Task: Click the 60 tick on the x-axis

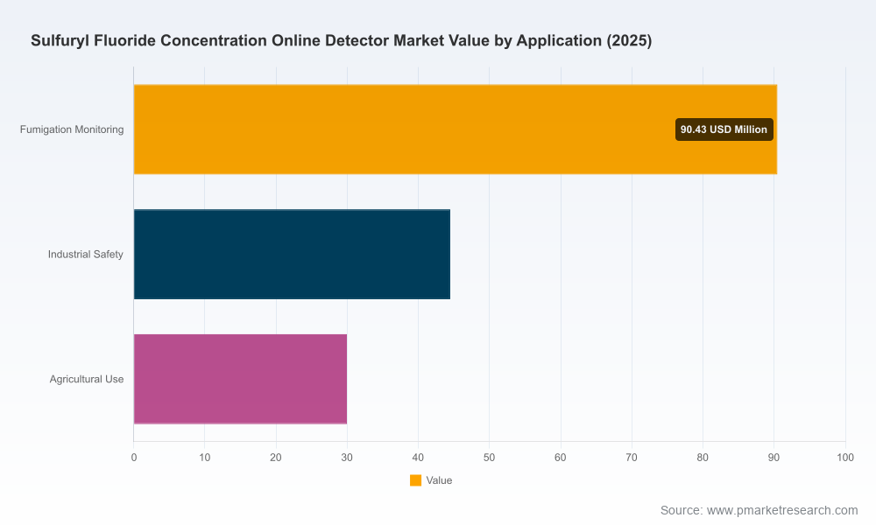Action: 561,458
